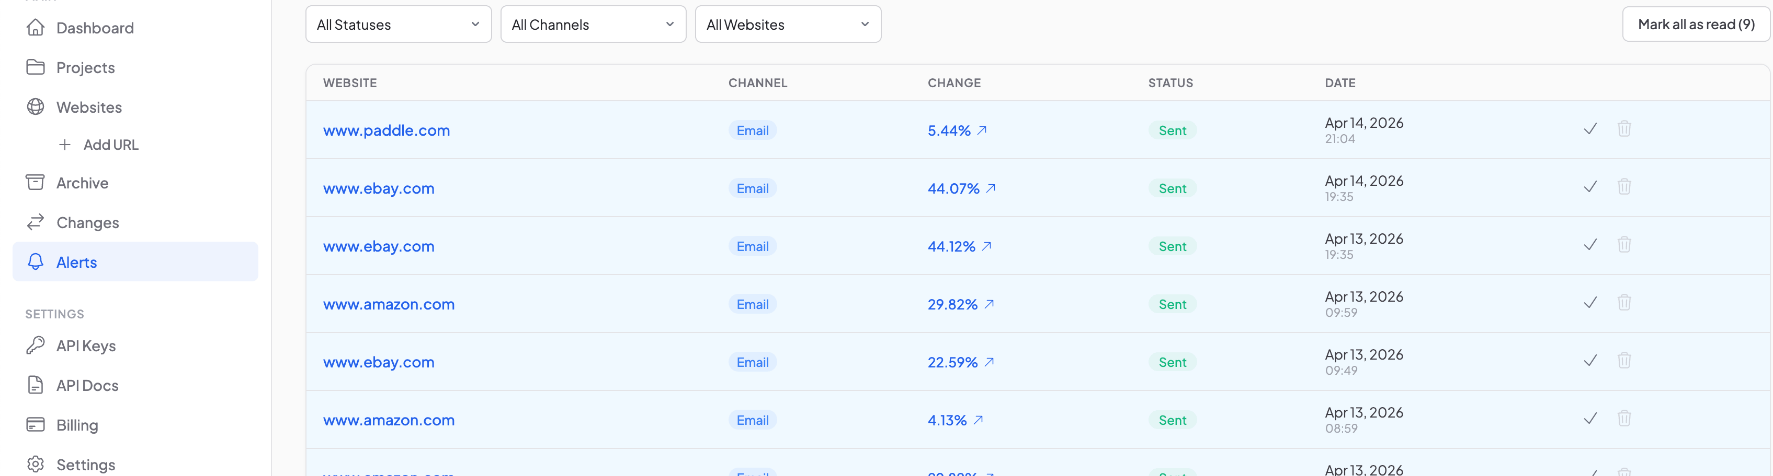Mark the www.paddle.com alert as read
The height and width of the screenshot is (476, 1773).
tap(1590, 128)
